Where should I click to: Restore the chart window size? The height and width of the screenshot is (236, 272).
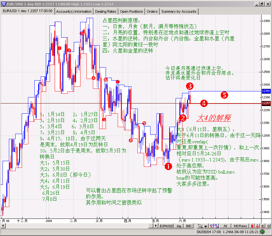pos(262,4)
